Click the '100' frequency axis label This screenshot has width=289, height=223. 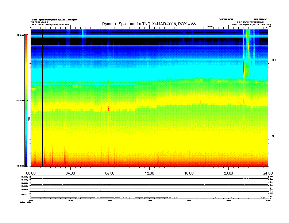tap(274, 60)
